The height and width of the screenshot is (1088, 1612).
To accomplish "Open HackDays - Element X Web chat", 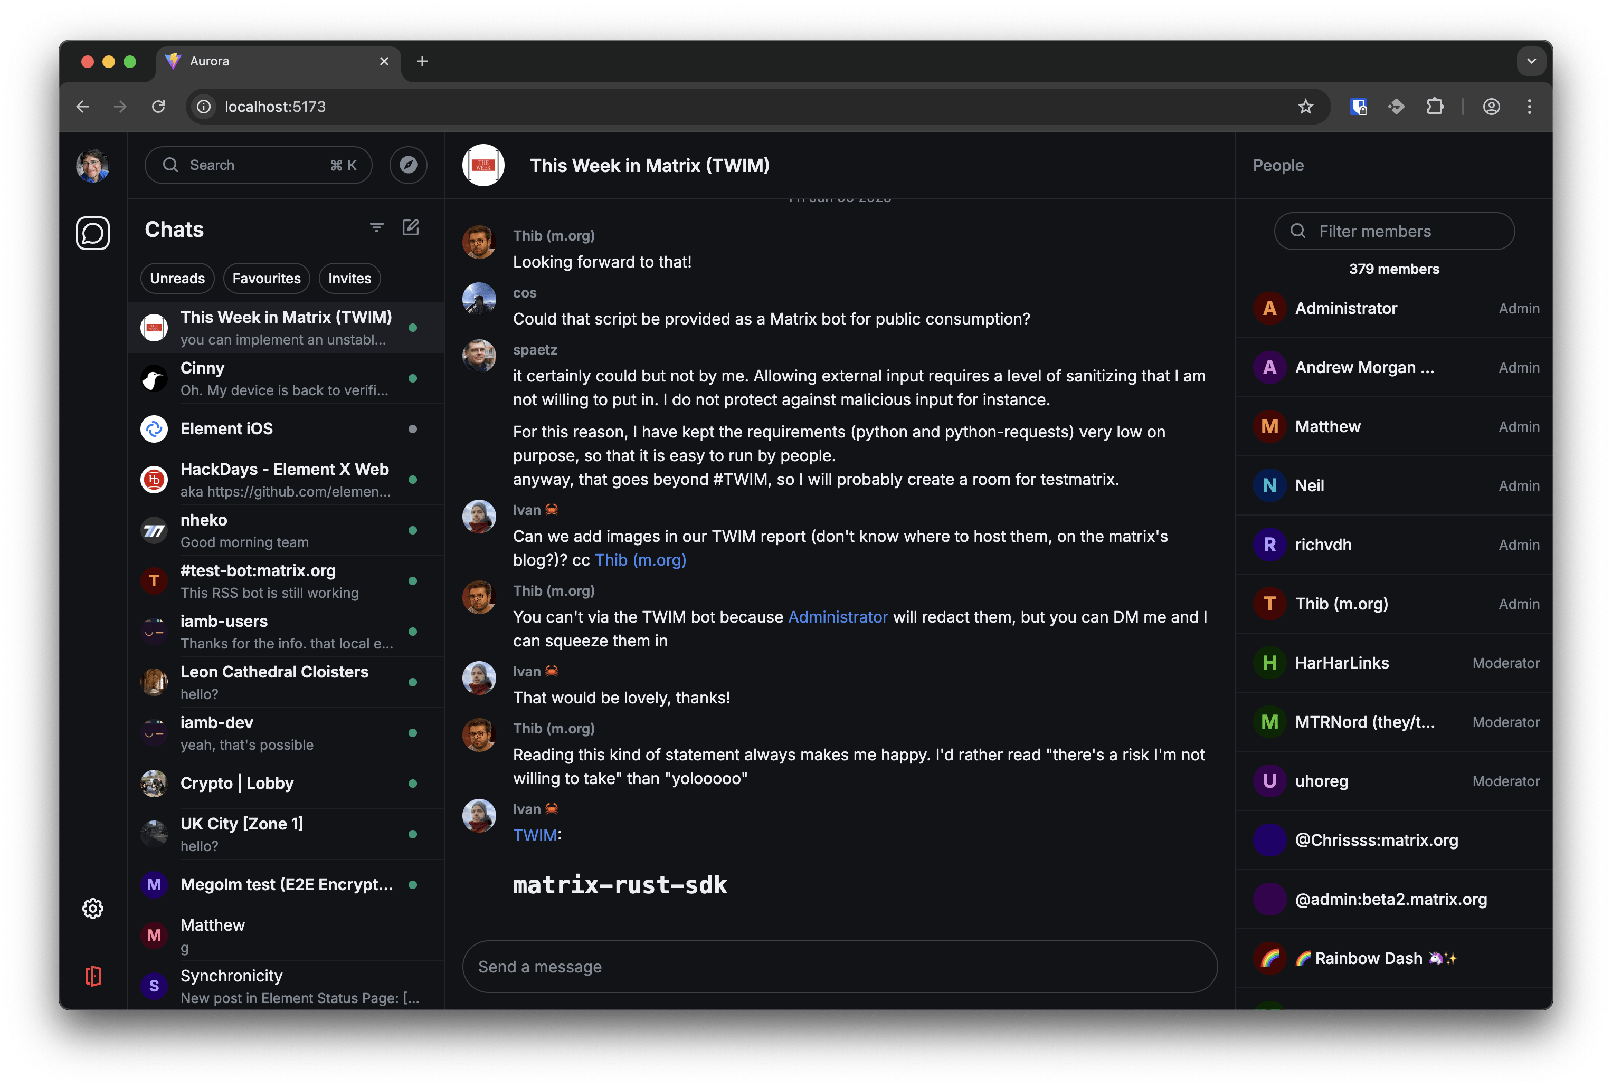I will 286,480.
